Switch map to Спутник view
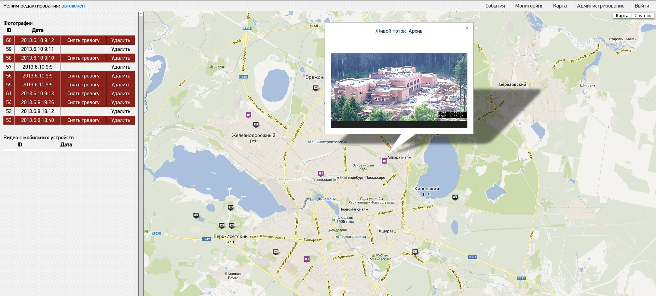The image size is (656, 296). [x=643, y=16]
